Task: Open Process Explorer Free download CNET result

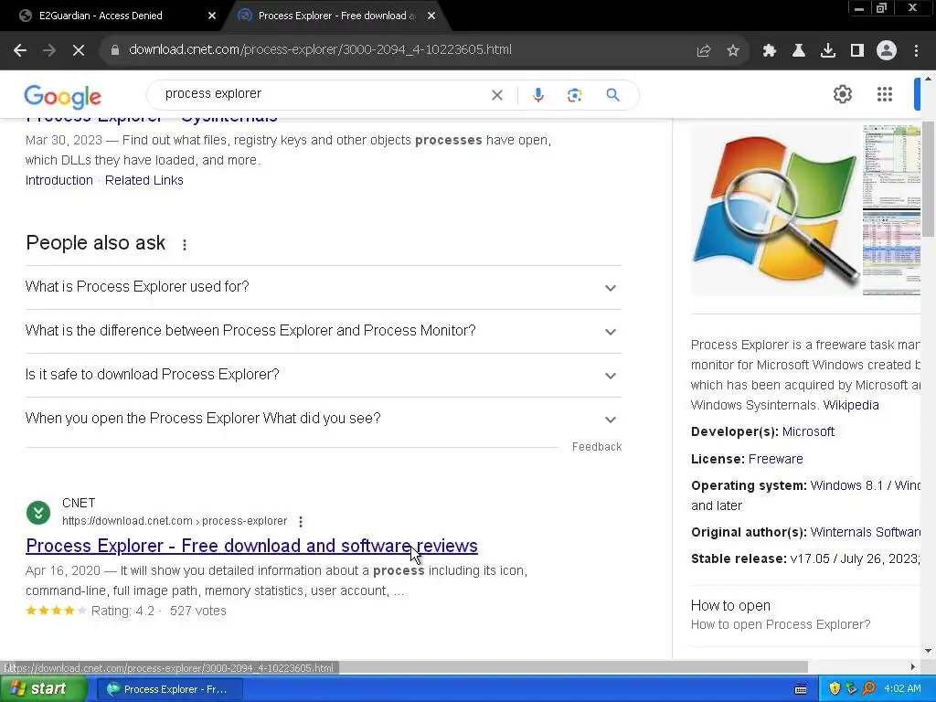Action: click(x=251, y=546)
